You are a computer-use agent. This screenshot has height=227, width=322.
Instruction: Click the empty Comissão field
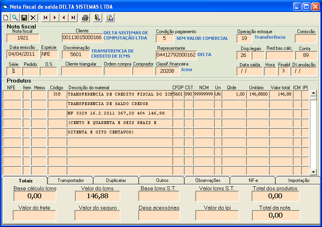306,38
